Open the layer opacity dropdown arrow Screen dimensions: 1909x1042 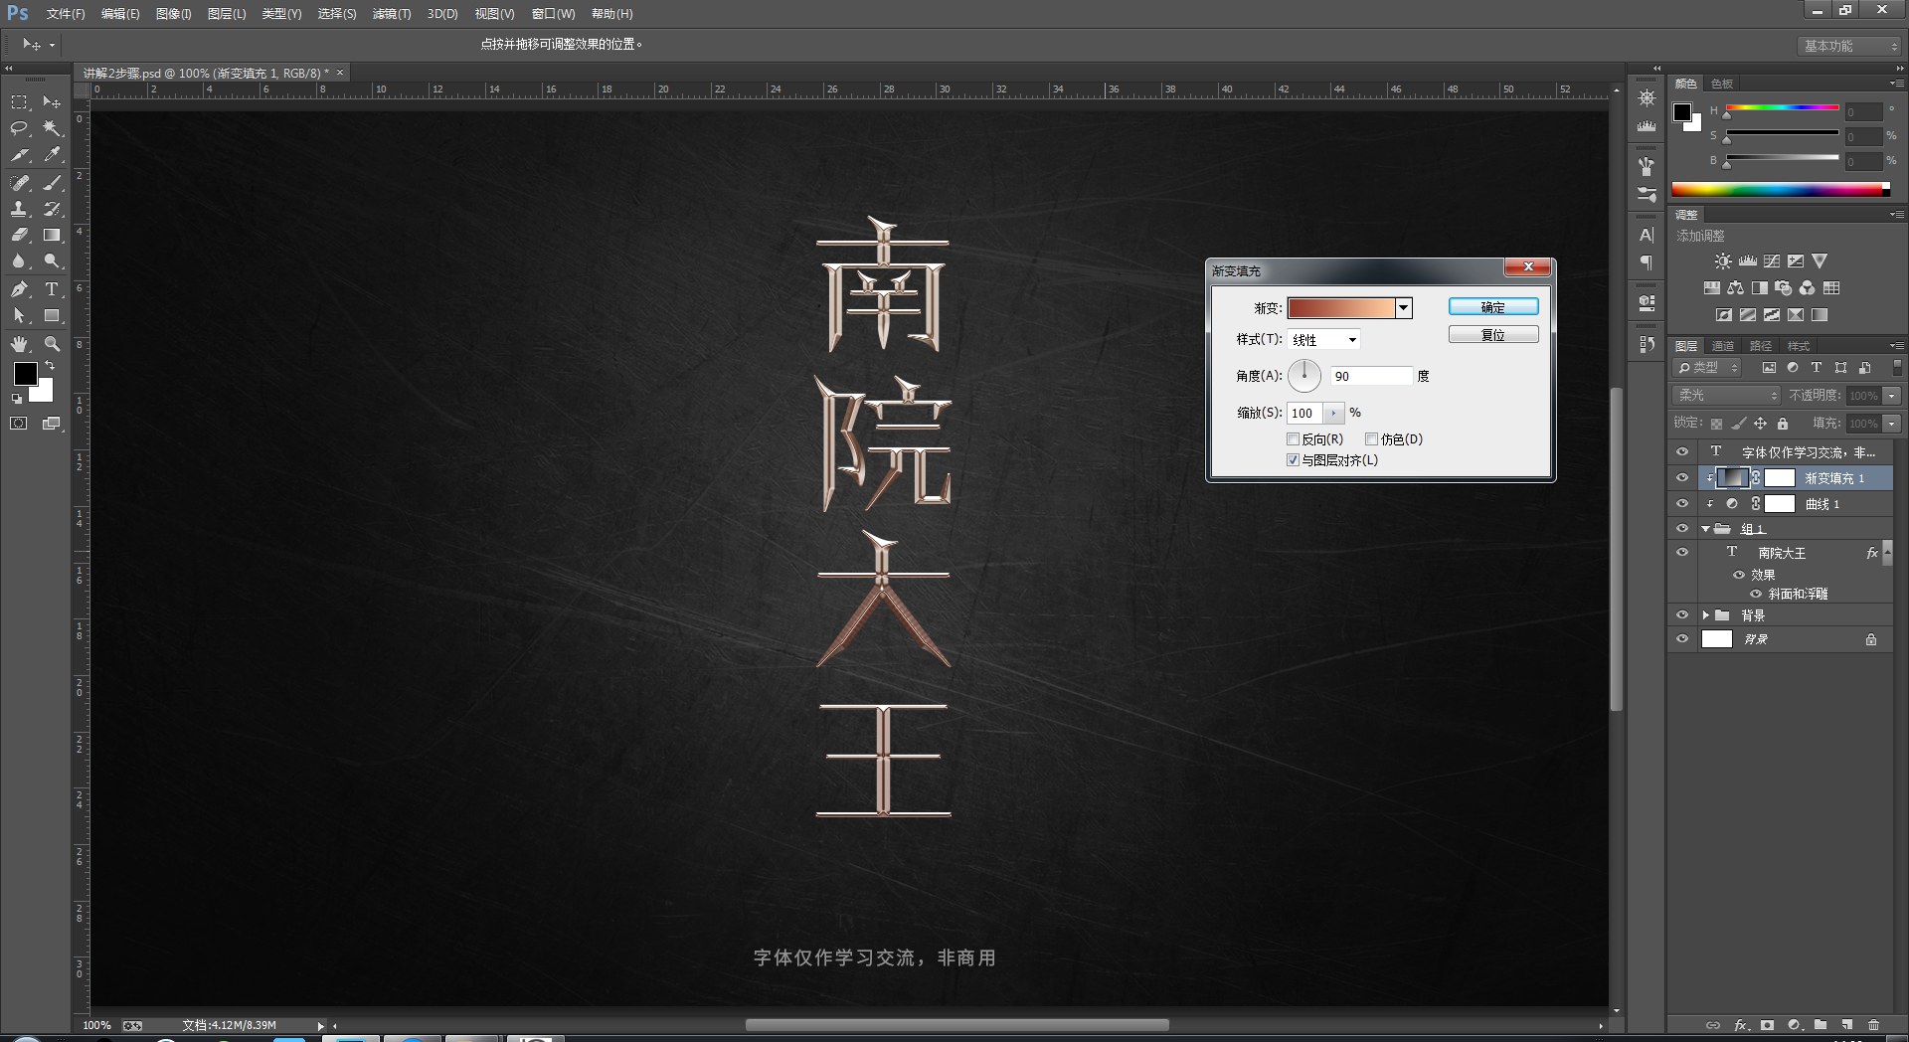pyautogui.click(x=1892, y=396)
